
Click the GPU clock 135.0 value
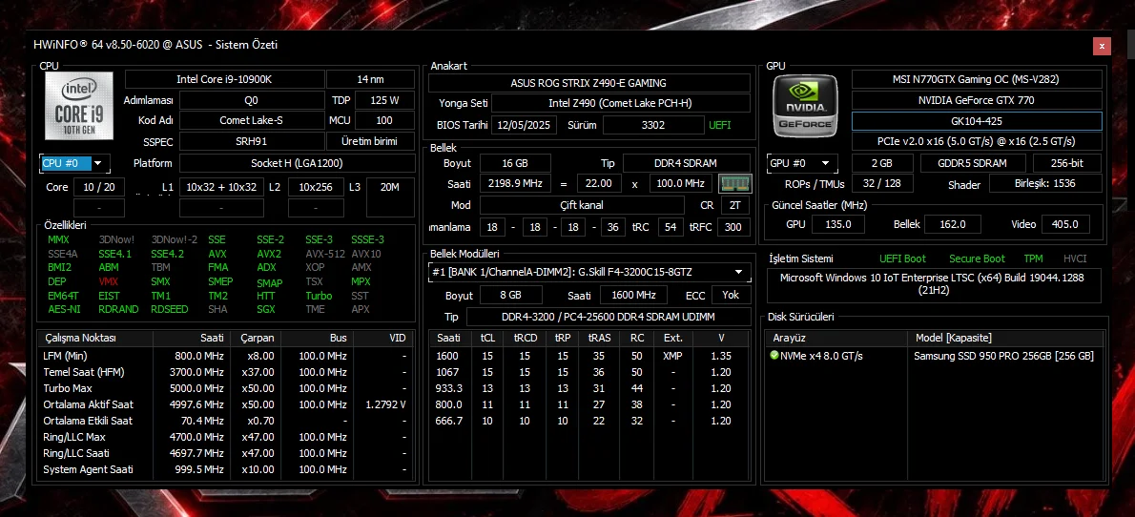[838, 224]
